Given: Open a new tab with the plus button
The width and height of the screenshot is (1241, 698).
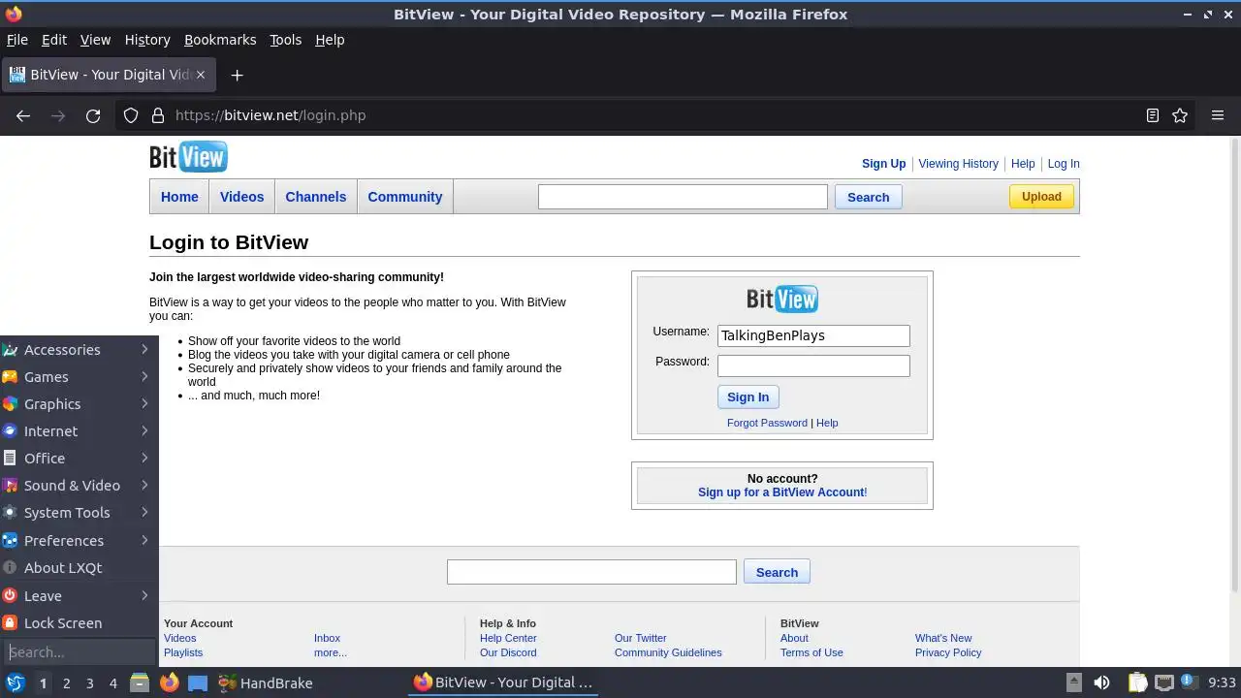Looking at the screenshot, I should (x=237, y=75).
